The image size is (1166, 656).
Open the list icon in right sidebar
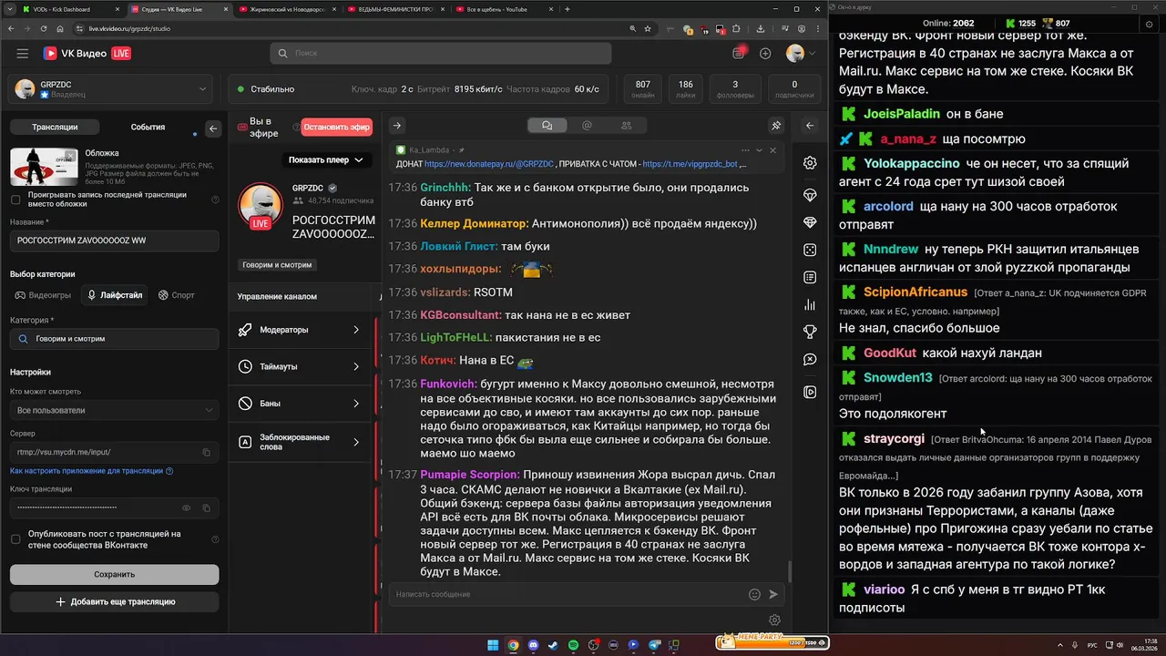pos(810,277)
